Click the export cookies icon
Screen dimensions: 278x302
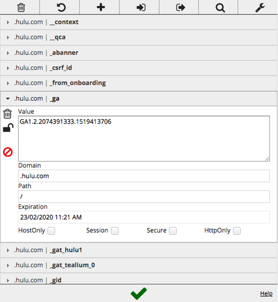tap(180, 7)
